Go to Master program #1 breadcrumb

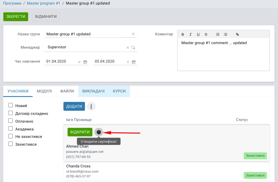click(43, 3)
